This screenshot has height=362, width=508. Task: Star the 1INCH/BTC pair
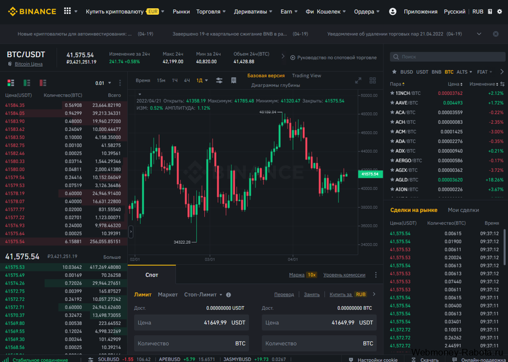[392, 93]
